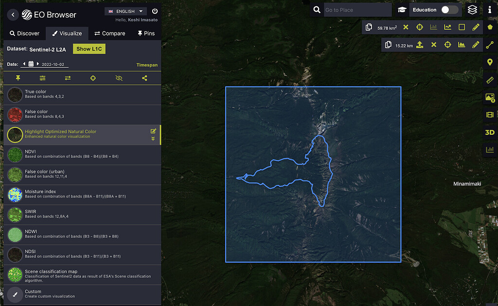
Task: Share the current view using the share icon
Action: pos(144,78)
